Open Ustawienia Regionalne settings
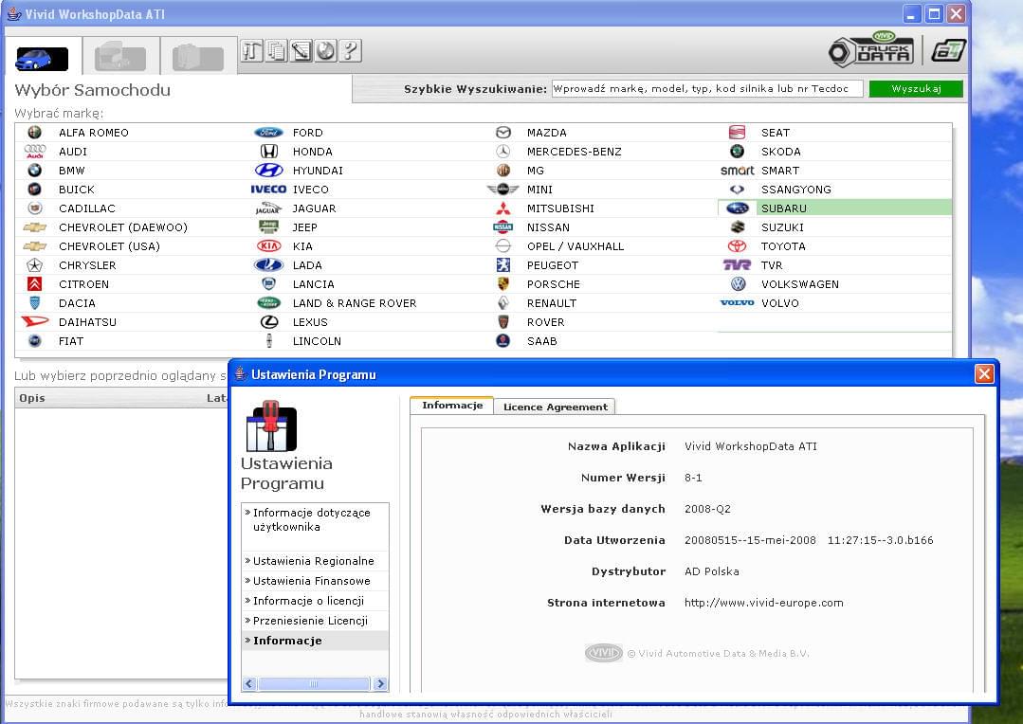This screenshot has width=1023, height=724. pos(315,561)
